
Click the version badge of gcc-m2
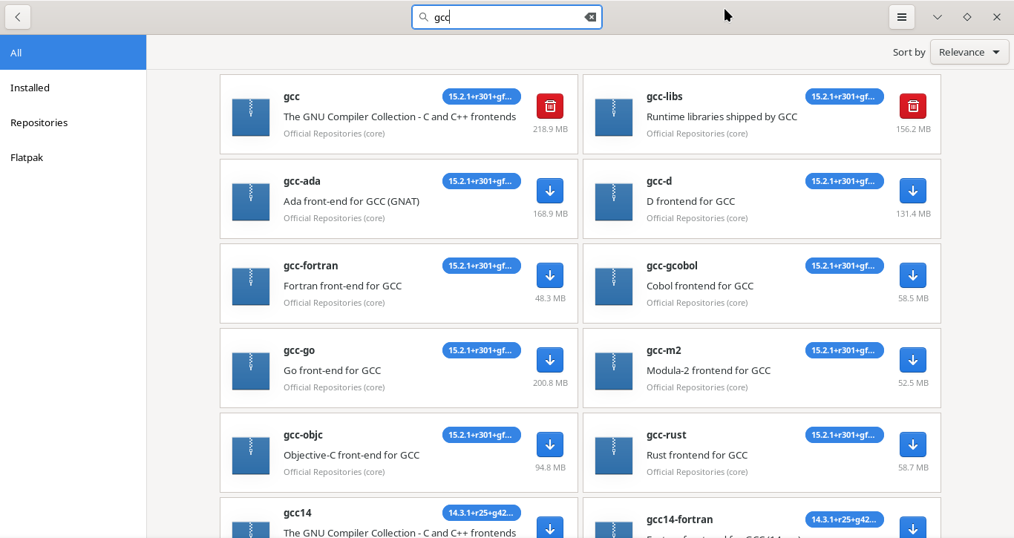click(x=845, y=350)
